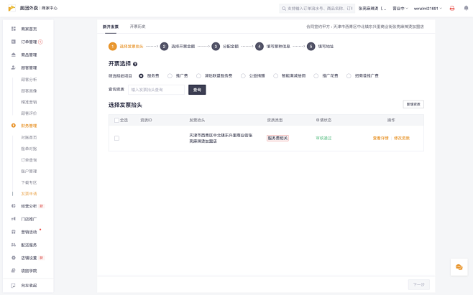Click the help icon beside 开票选择
Viewport: 473px width, 295px height.
(x=135, y=64)
